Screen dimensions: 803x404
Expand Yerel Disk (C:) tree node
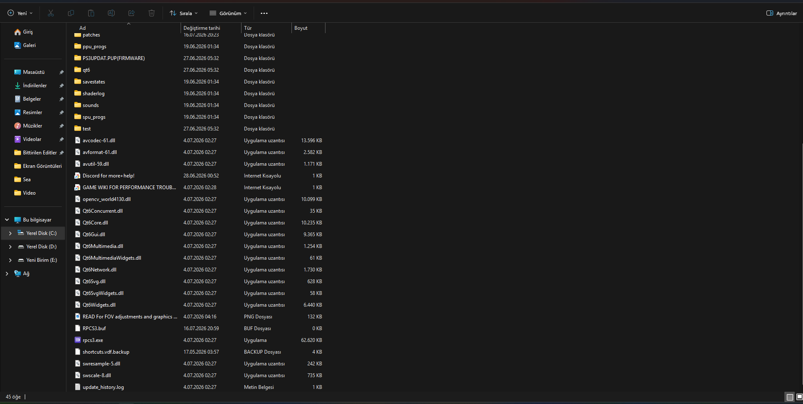point(10,233)
